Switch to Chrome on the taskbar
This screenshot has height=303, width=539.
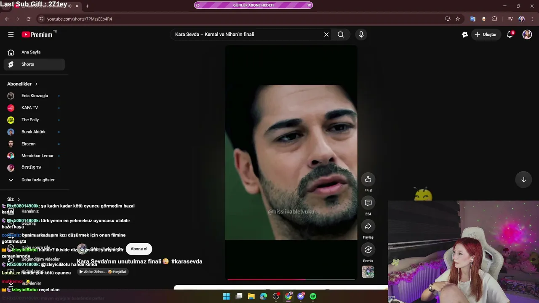coord(288,296)
